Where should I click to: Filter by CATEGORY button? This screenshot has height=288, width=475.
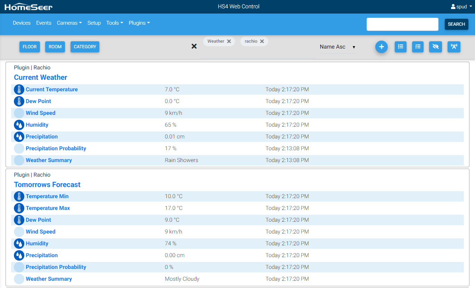(85, 47)
